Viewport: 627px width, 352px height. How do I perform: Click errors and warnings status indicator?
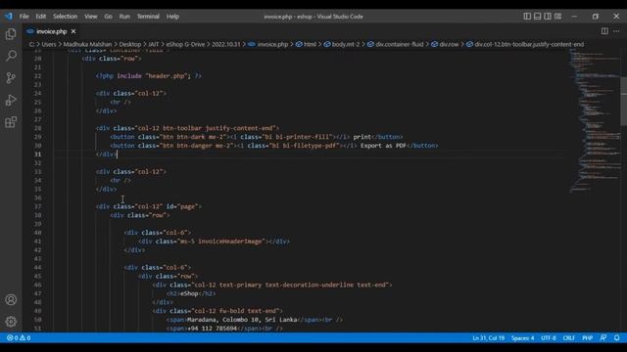pyautogui.click(x=19, y=338)
